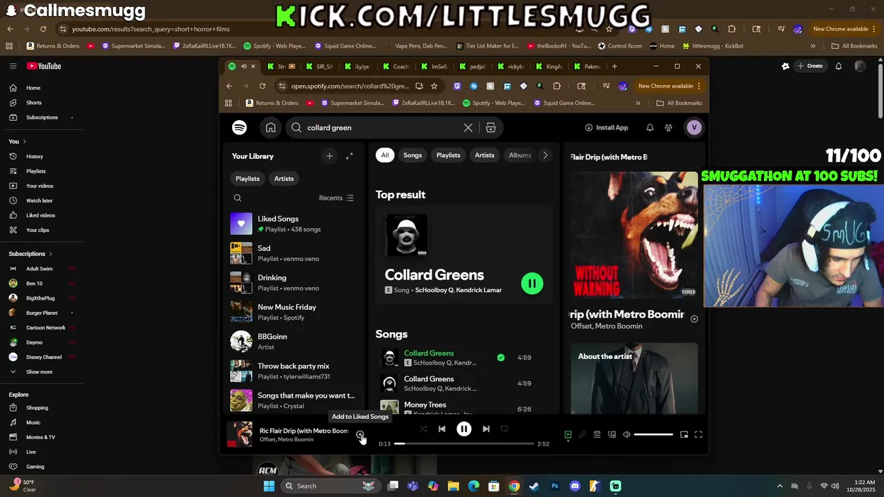Open Spotify notifications bell
Viewport: 884px width, 497px height.
click(650, 128)
